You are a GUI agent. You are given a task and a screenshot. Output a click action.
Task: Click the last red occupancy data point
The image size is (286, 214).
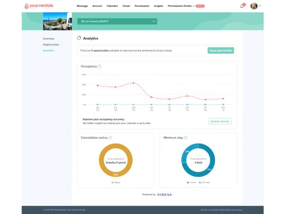click(223, 99)
